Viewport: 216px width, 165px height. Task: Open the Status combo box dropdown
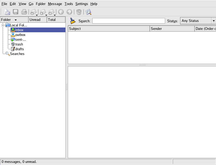coord(213,21)
